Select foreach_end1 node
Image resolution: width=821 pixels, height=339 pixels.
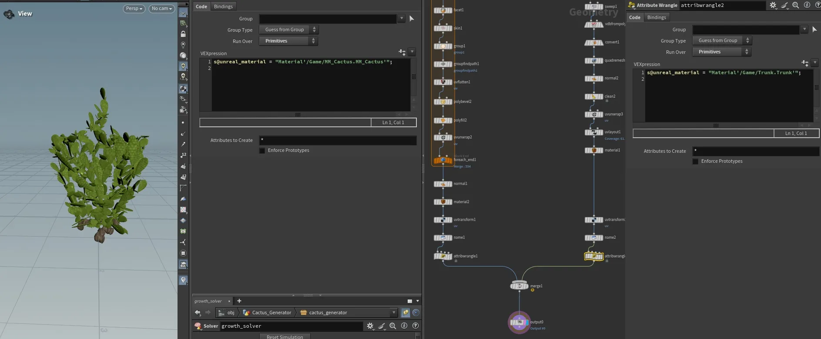click(x=443, y=160)
